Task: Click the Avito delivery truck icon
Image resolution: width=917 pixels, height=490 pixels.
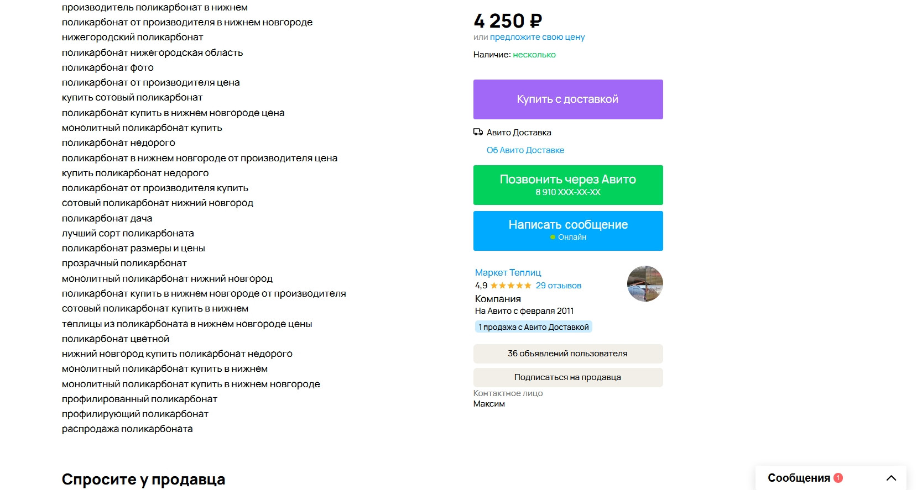Action: coord(478,132)
